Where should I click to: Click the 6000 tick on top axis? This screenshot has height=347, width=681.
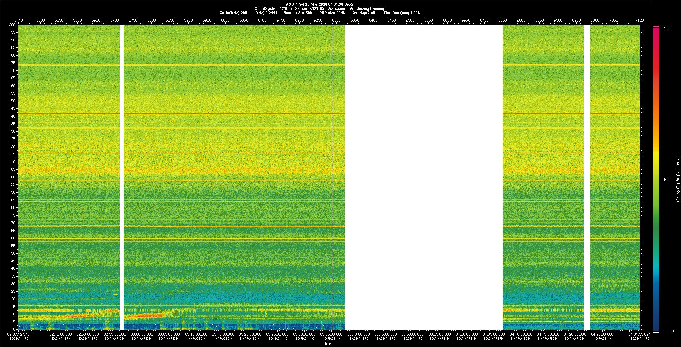coord(225,20)
